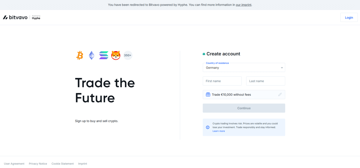Open the Country of residence dropdown

coord(244,68)
